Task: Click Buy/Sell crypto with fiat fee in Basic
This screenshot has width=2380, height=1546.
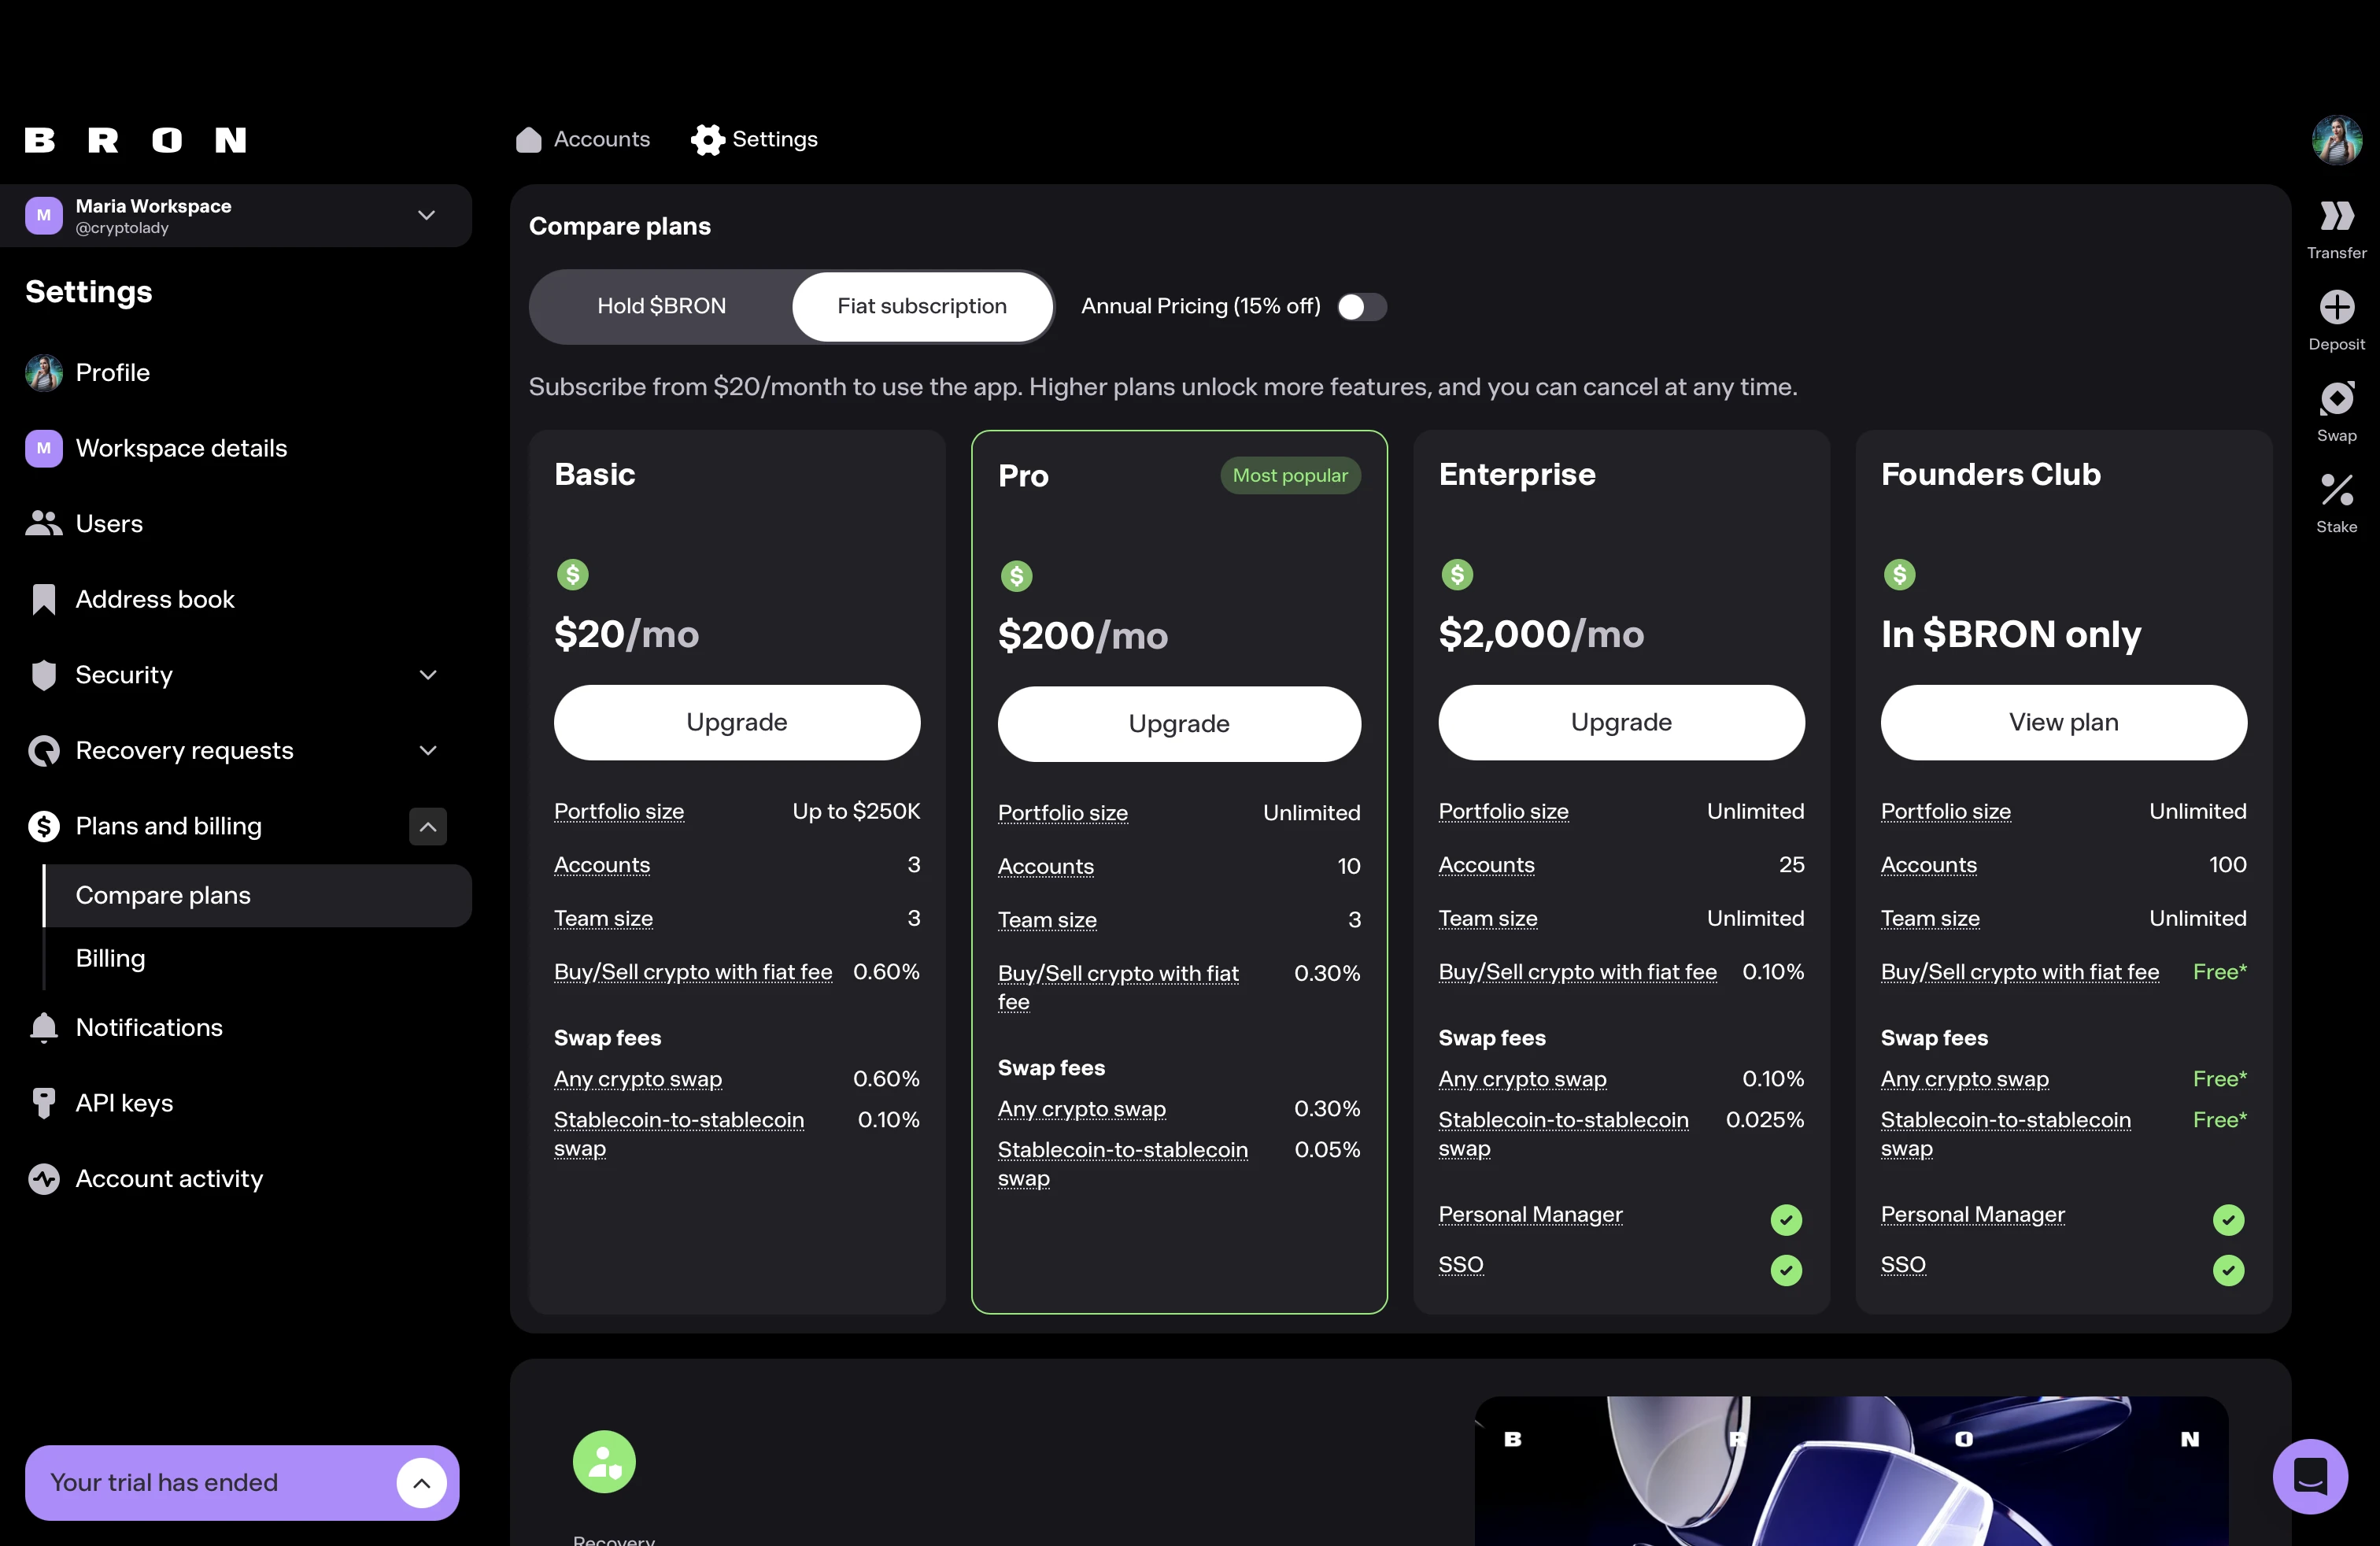Action: pyautogui.click(x=693, y=972)
